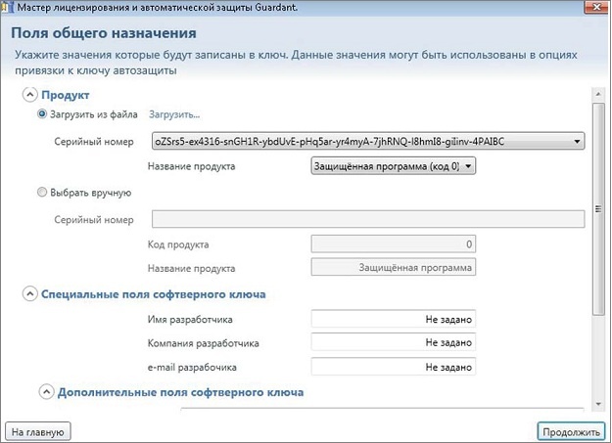Screen dimensions: 612x443
Task: Click the Guardant wizard title bar icon
Action: (9, 9)
